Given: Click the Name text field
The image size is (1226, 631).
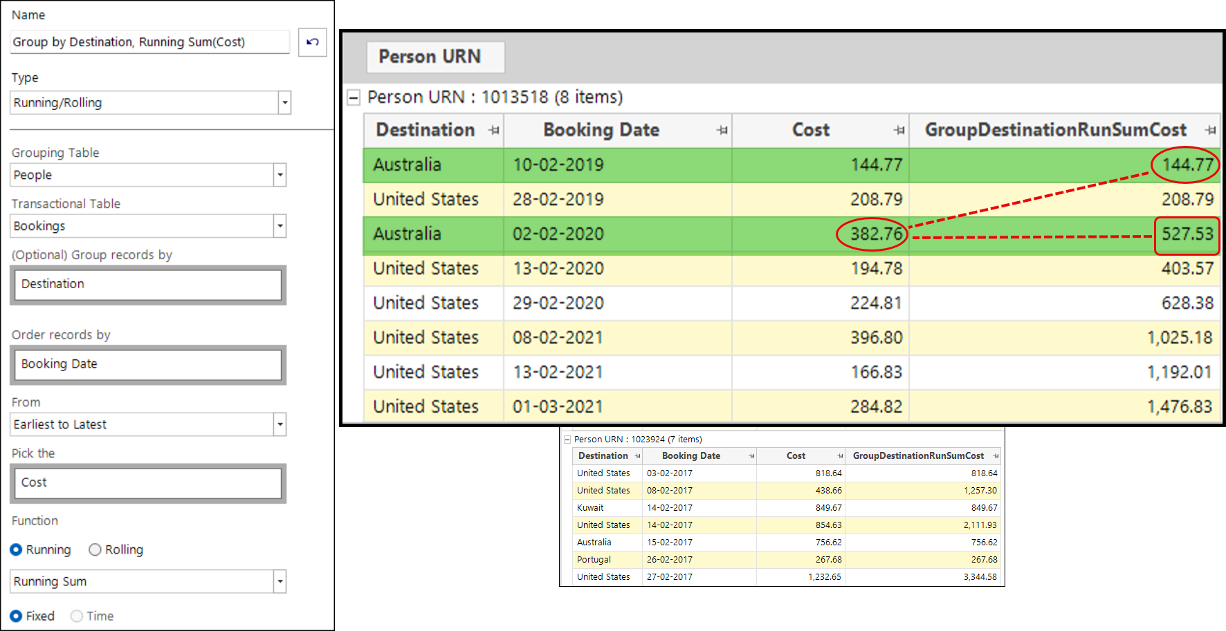Looking at the screenshot, I should pos(149,42).
